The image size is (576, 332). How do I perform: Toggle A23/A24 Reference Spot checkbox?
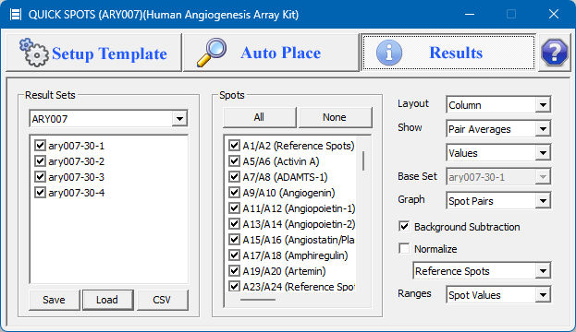click(x=234, y=286)
